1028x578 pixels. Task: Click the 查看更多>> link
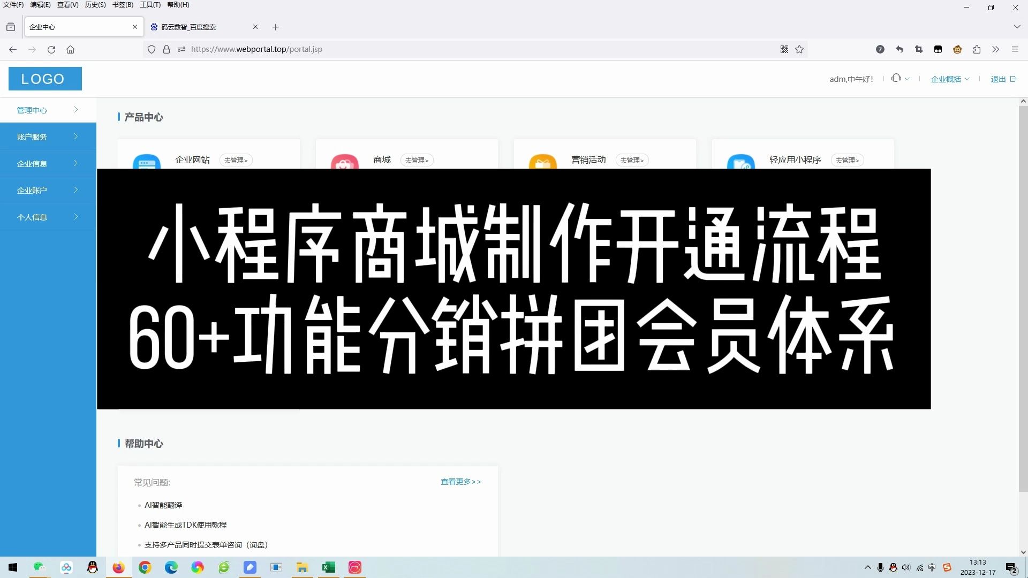click(x=460, y=482)
